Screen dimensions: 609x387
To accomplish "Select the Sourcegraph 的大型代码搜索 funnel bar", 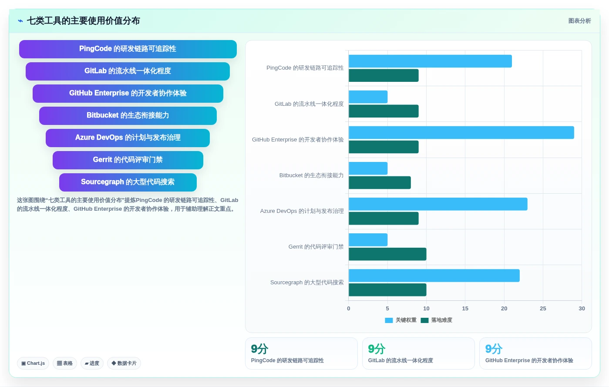I will coord(128,182).
